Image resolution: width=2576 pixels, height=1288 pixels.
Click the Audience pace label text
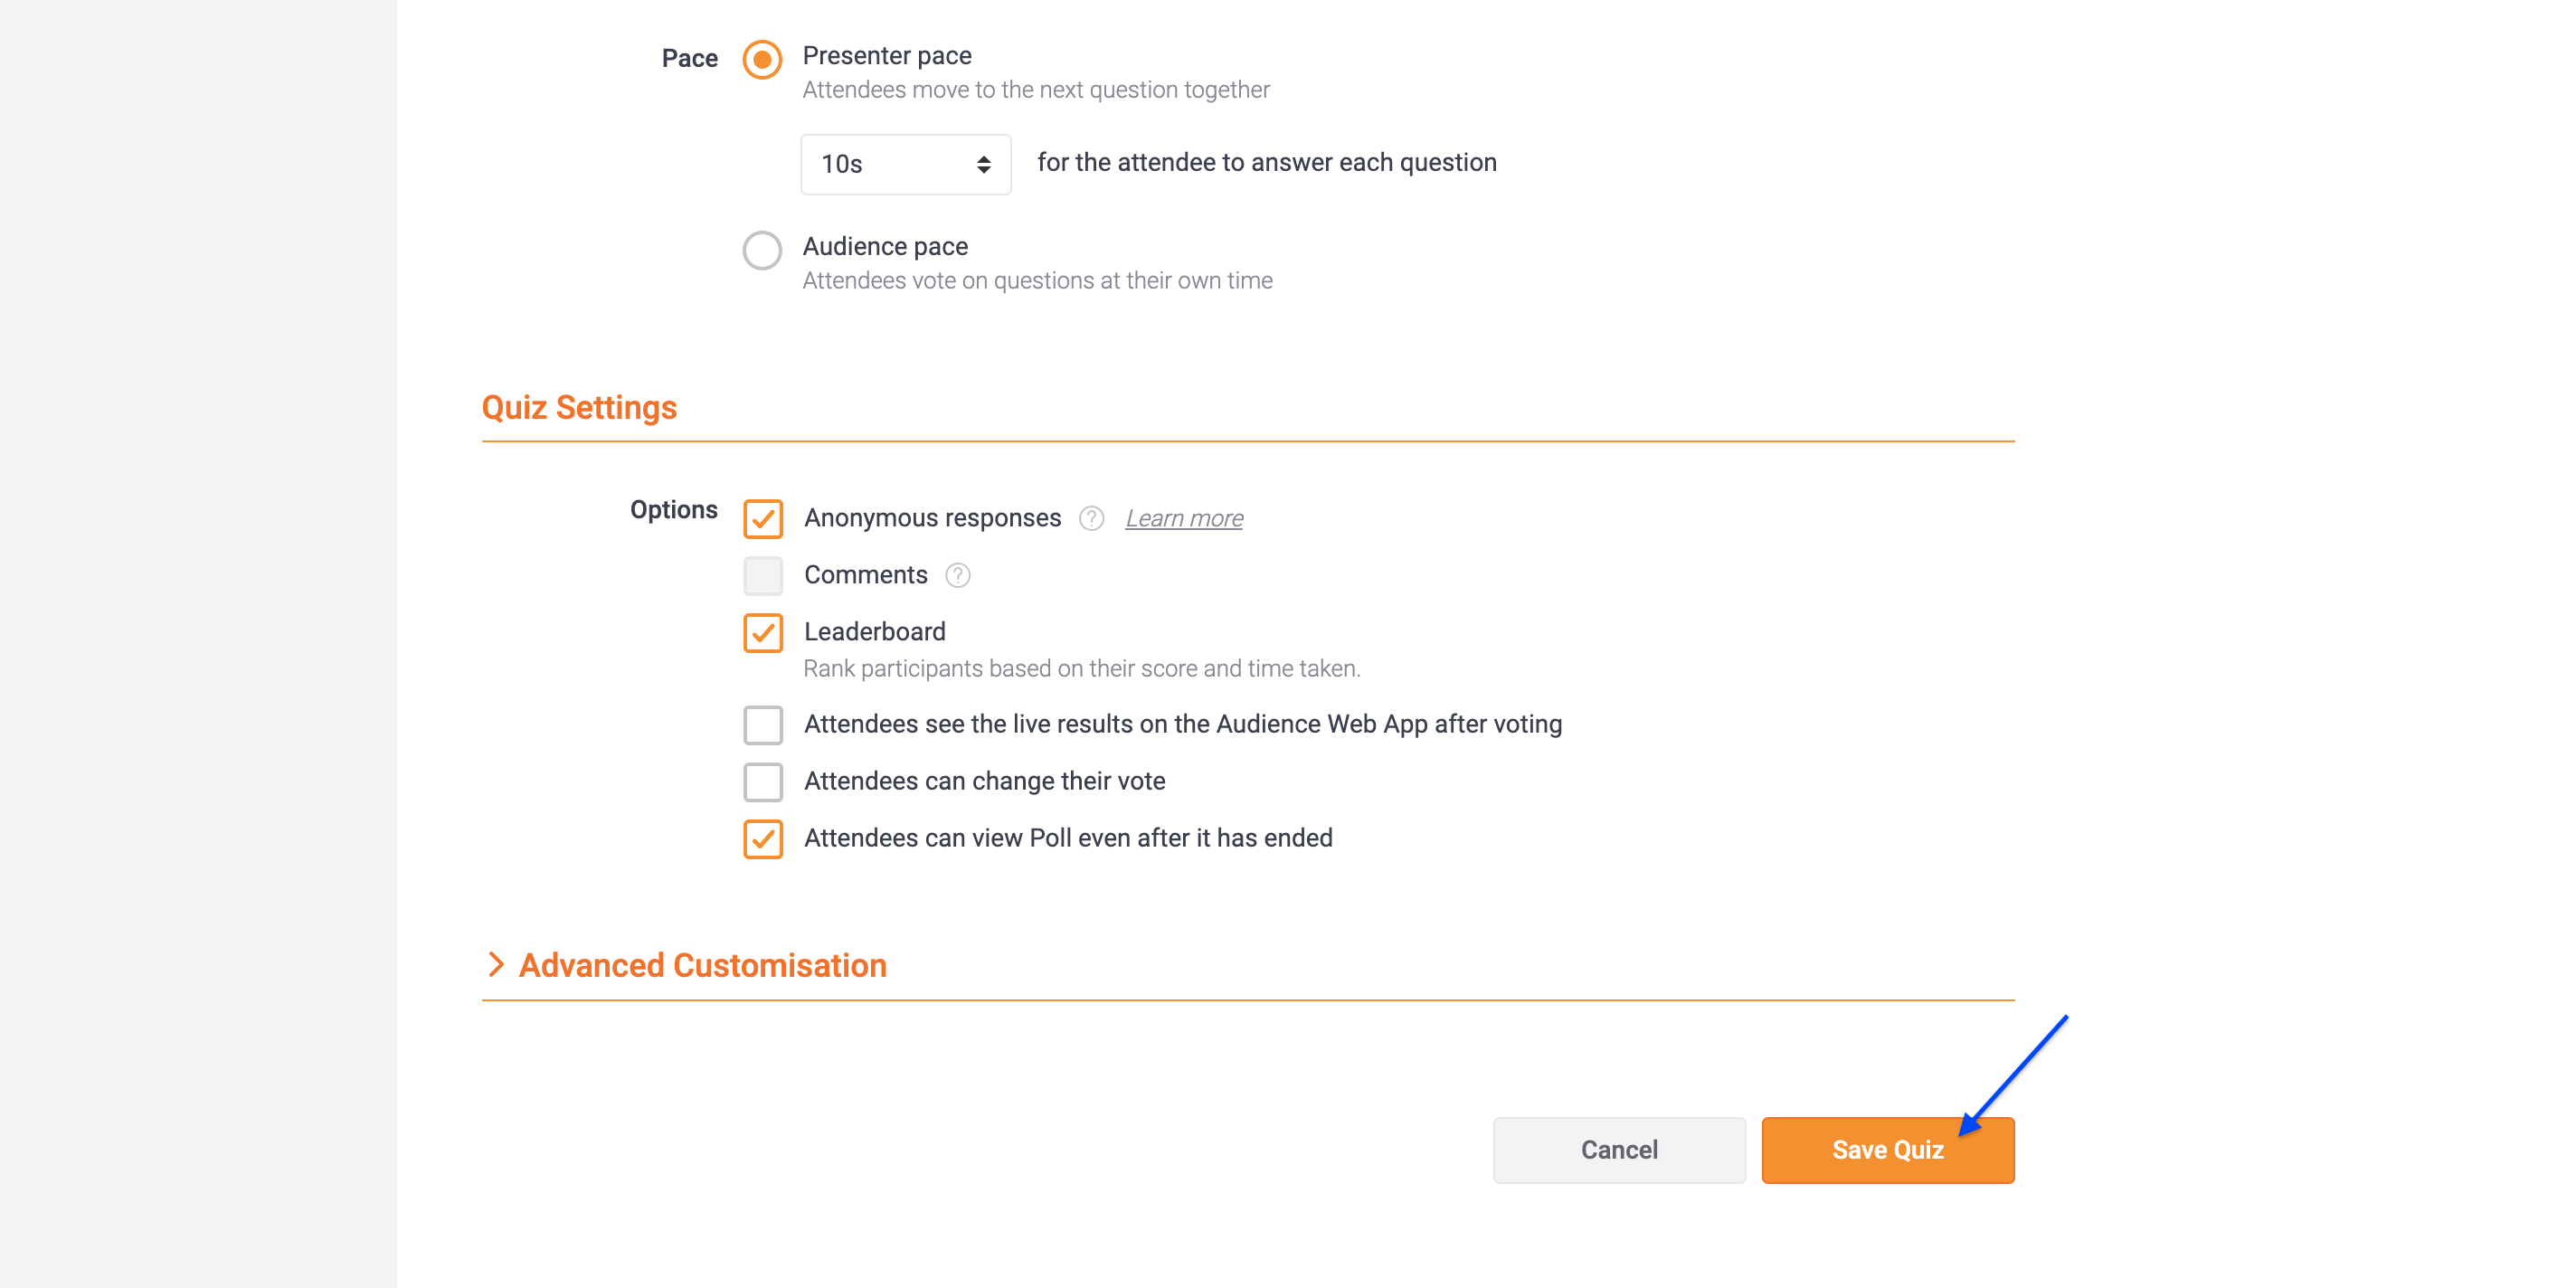tap(885, 246)
